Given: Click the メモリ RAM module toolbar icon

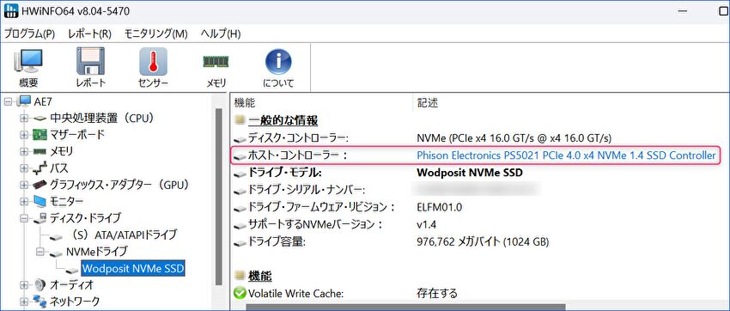Looking at the screenshot, I should [216, 62].
